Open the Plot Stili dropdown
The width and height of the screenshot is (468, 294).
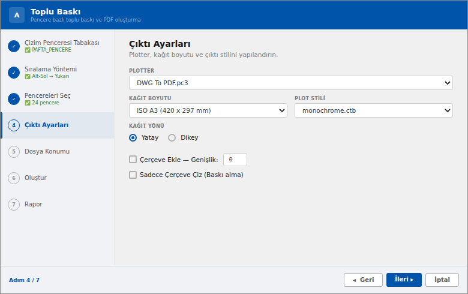click(x=374, y=110)
